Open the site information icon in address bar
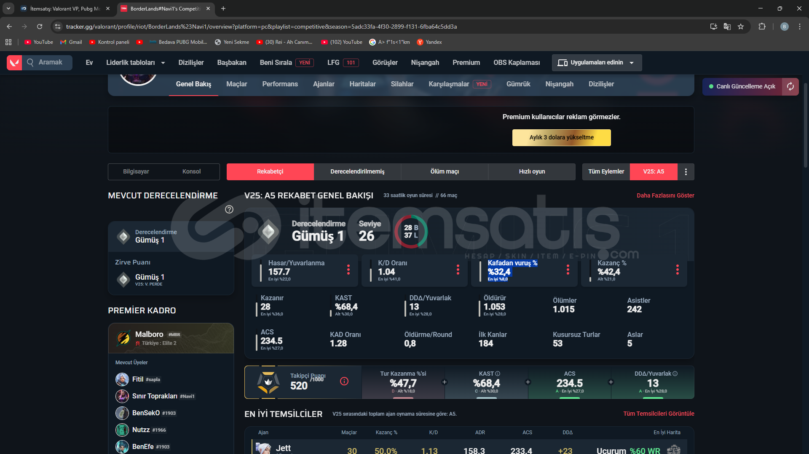809x454 pixels. (x=58, y=27)
